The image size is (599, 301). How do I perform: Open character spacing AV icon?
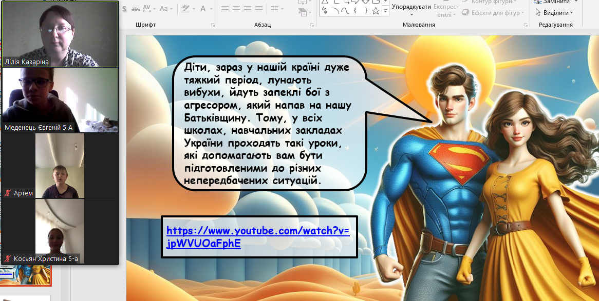[x=147, y=8]
